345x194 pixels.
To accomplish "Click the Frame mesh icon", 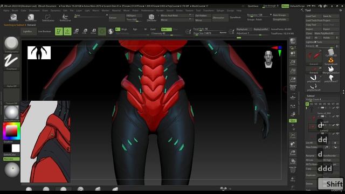I will click(x=293, y=136).
